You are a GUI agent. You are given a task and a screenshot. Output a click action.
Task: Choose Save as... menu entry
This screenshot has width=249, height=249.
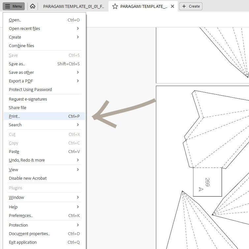coord(44,64)
